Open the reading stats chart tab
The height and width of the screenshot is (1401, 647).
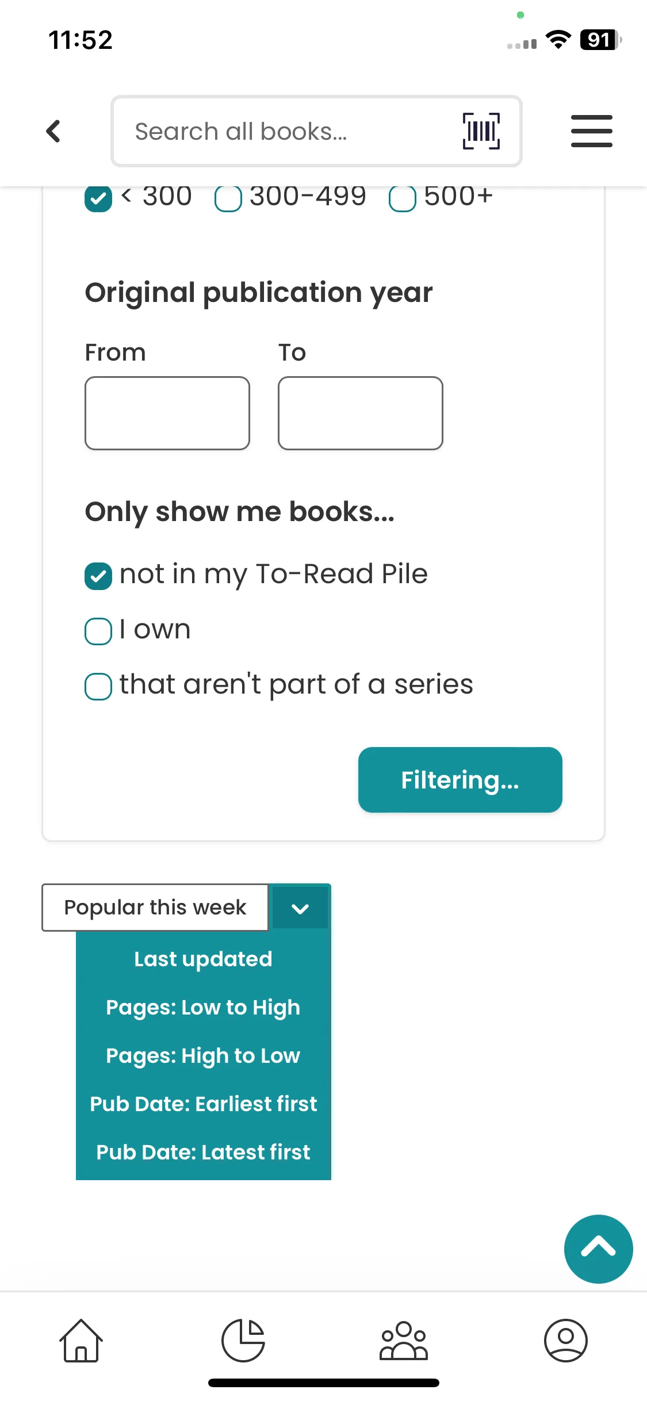pyautogui.click(x=243, y=1340)
